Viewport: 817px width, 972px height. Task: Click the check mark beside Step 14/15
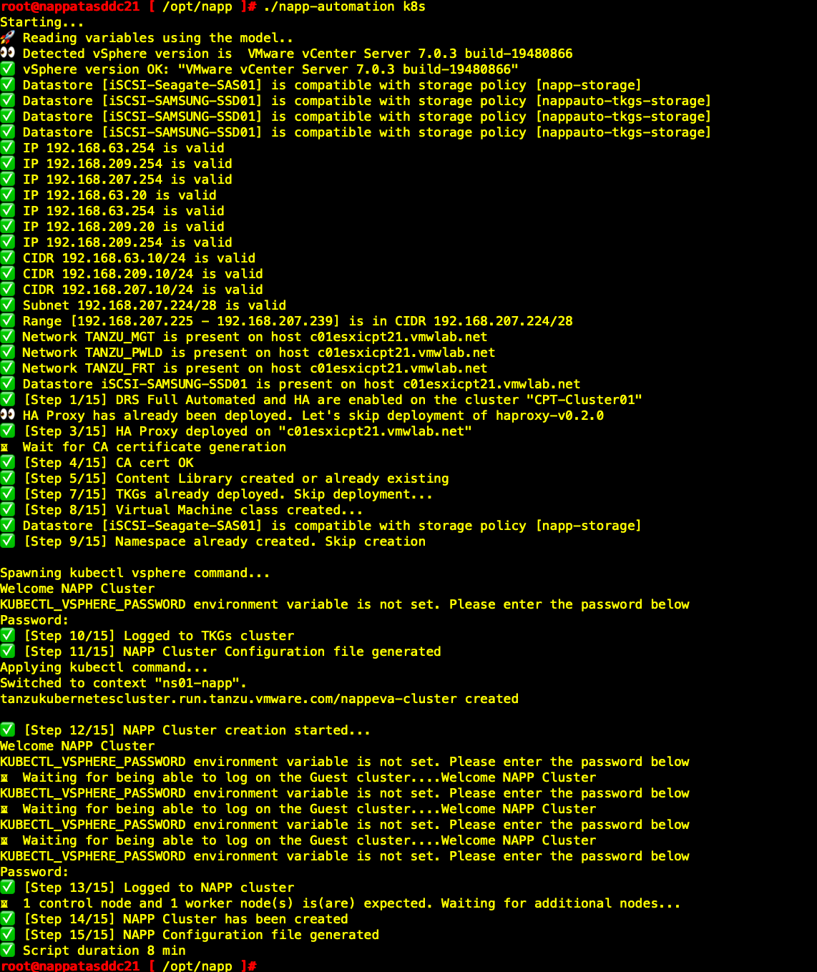coord(7,919)
